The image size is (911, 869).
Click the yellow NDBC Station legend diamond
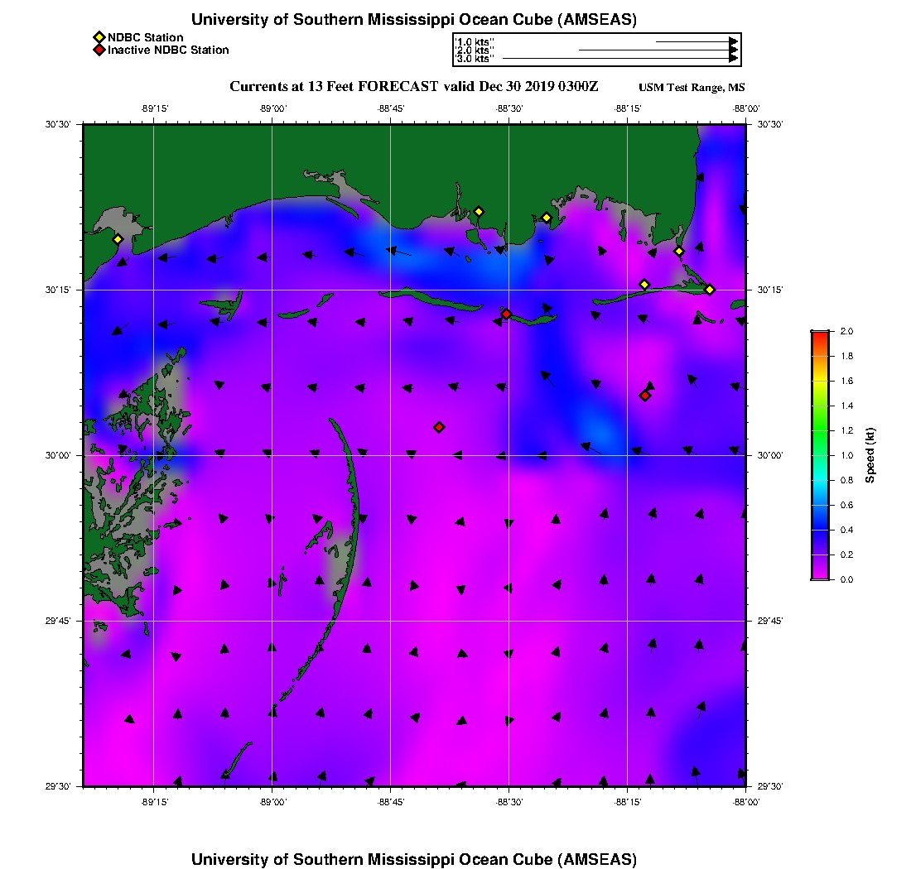99,38
